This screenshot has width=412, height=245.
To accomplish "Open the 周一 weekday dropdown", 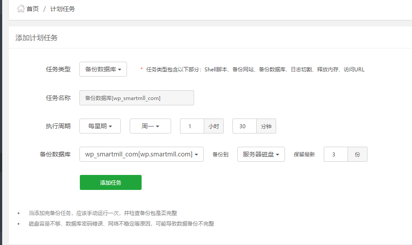I will coord(150,126).
